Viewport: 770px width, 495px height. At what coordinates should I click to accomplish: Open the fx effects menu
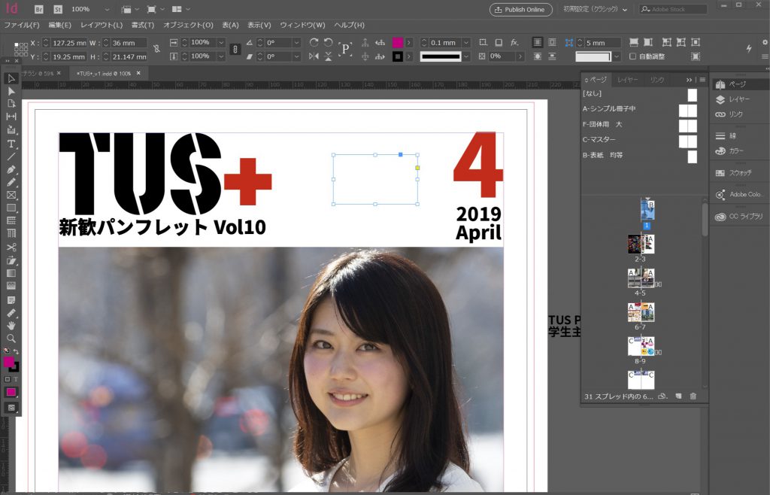point(514,43)
